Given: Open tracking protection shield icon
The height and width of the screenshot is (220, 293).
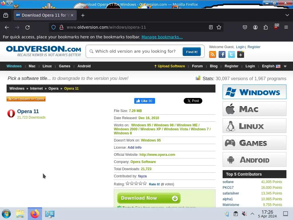Looking at the screenshot, I should click(54, 27).
